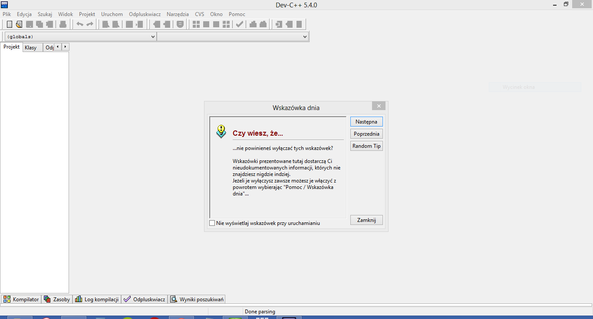593x319 pixels.
Task: Click the greyed Delete profiling information icon
Action: click(263, 24)
